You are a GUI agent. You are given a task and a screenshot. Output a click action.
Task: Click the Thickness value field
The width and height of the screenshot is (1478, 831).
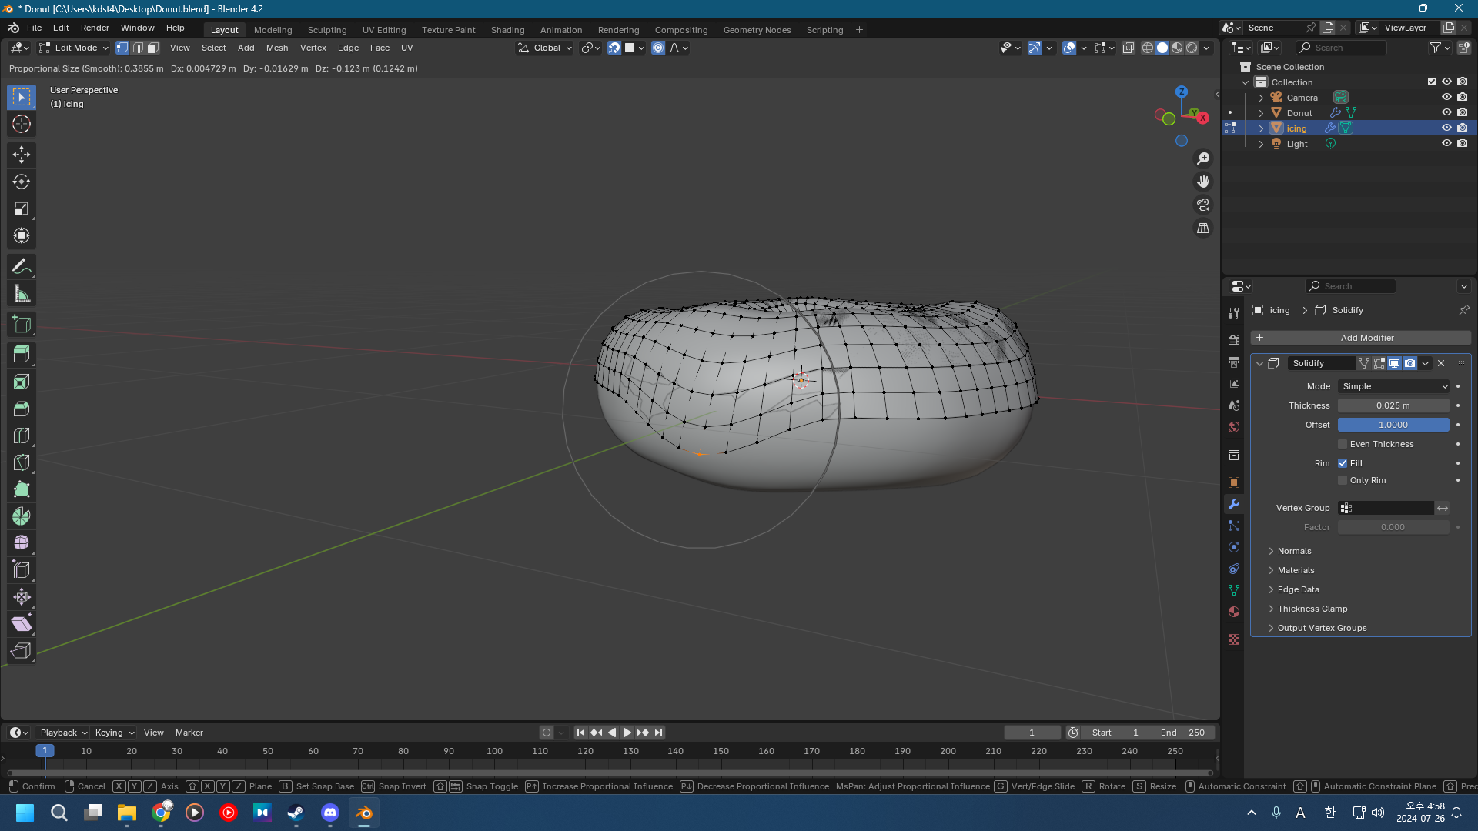[x=1393, y=405]
